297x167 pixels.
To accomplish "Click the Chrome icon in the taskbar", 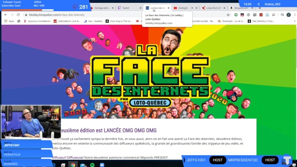I will [x=73, y=165].
